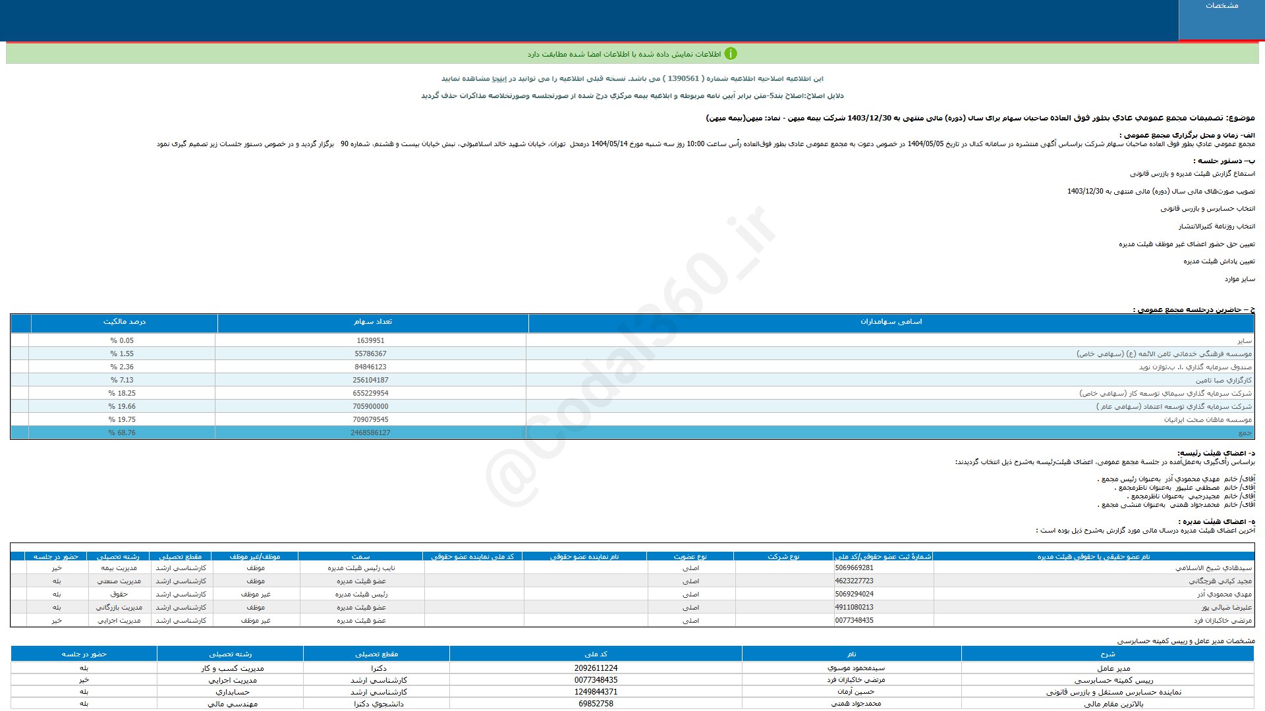Select ownership percent 19.75
Screen dimensions: 1265x711
point(122,420)
